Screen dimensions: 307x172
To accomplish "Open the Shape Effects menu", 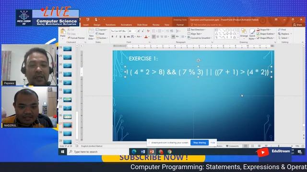I will [265, 38].
